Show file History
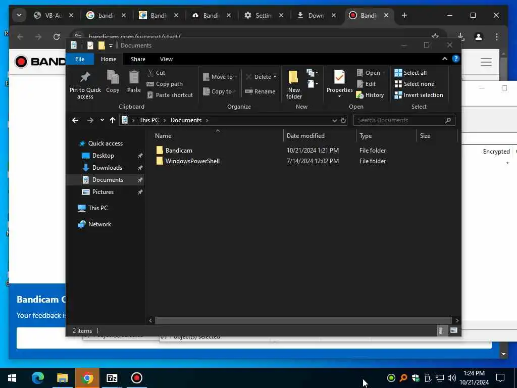 [x=370, y=95]
